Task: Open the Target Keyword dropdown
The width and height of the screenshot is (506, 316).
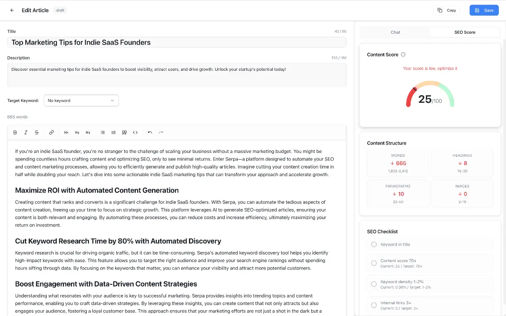Action: [81, 100]
